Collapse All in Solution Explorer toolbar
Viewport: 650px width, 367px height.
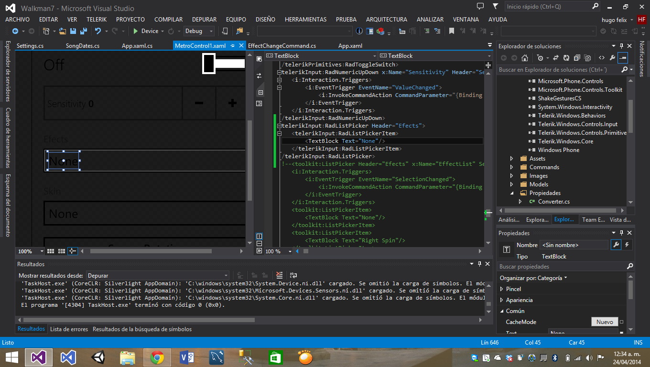click(576, 58)
